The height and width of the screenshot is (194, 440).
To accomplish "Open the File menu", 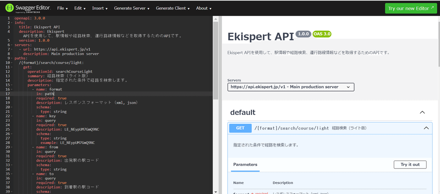I will click(62, 8).
